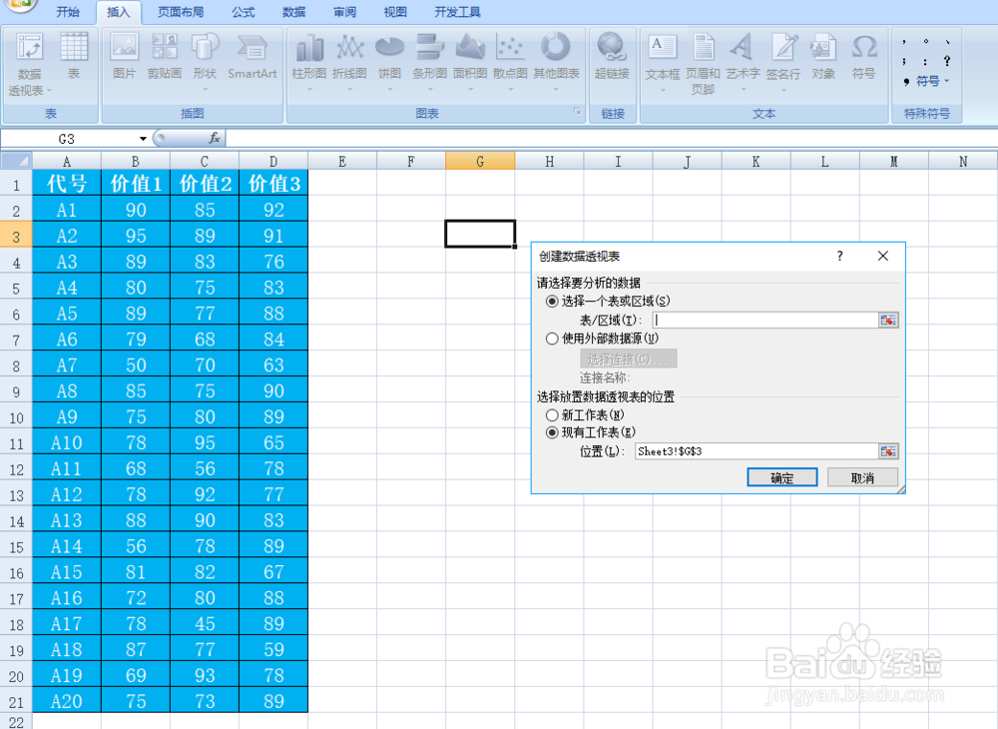Select column A header

coord(67,161)
